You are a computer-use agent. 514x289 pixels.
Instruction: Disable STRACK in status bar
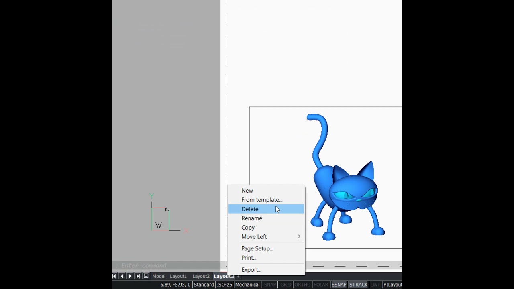click(x=358, y=285)
